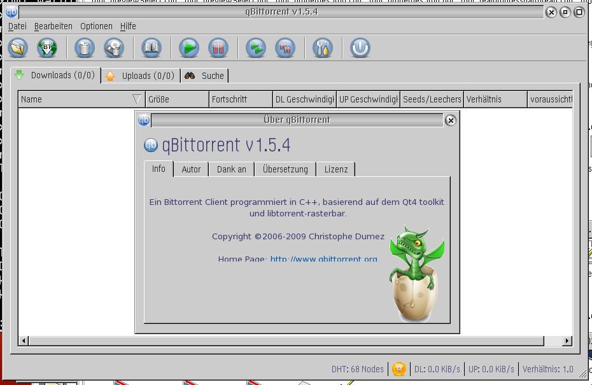Image resolution: width=592 pixels, height=385 pixels.
Task: Click the BT globe download-from-URL icon
Action: tap(47, 48)
